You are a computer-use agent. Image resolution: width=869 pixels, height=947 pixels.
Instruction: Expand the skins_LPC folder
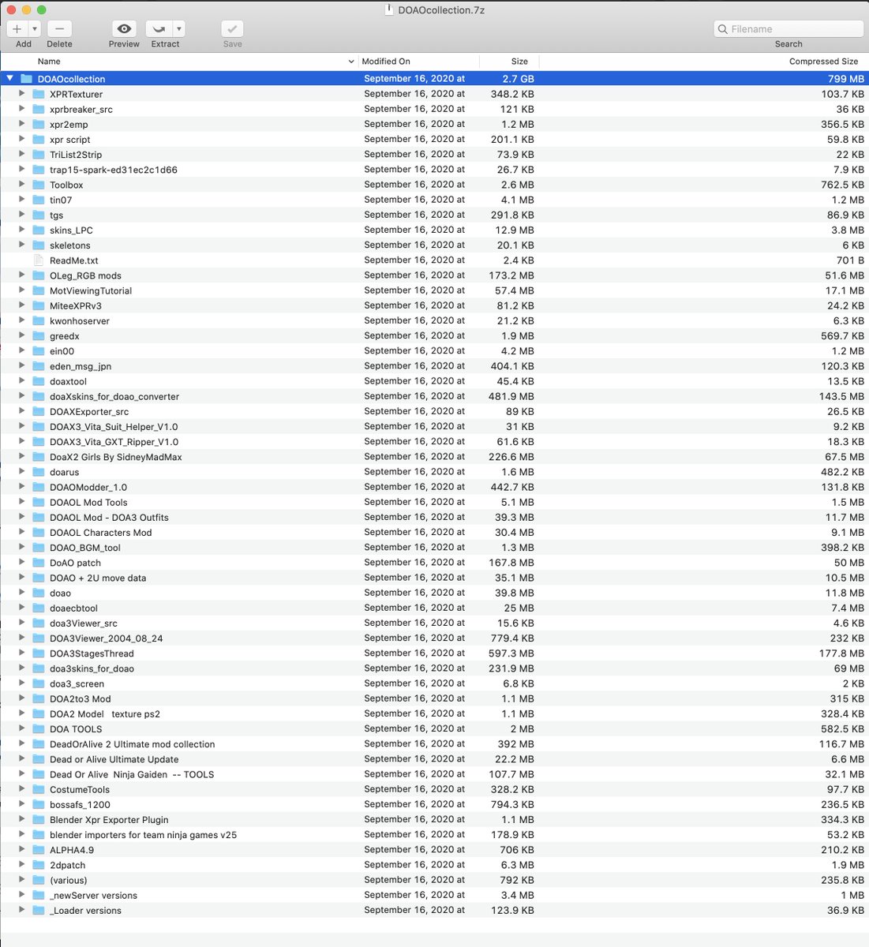(x=22, y=230)
